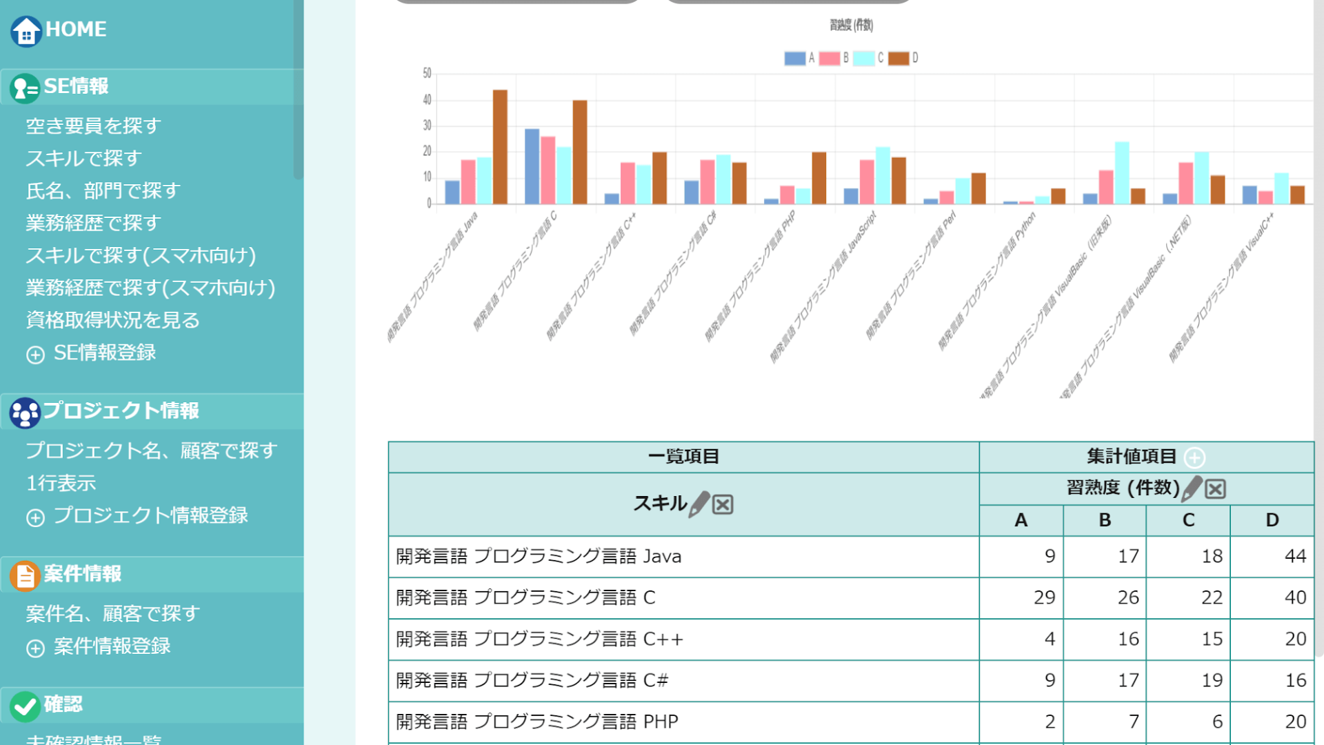Click the 案件情報 document icon
Screen dimensions: 1324x745
(25, 575)
